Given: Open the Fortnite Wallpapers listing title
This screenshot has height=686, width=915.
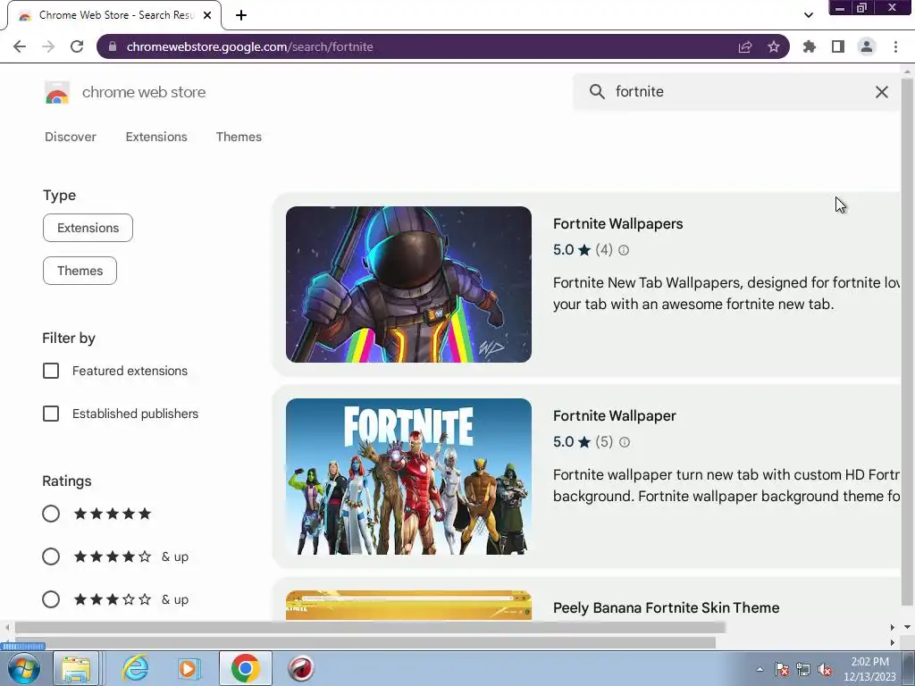Looking at the screenshot, I should 618,224.
